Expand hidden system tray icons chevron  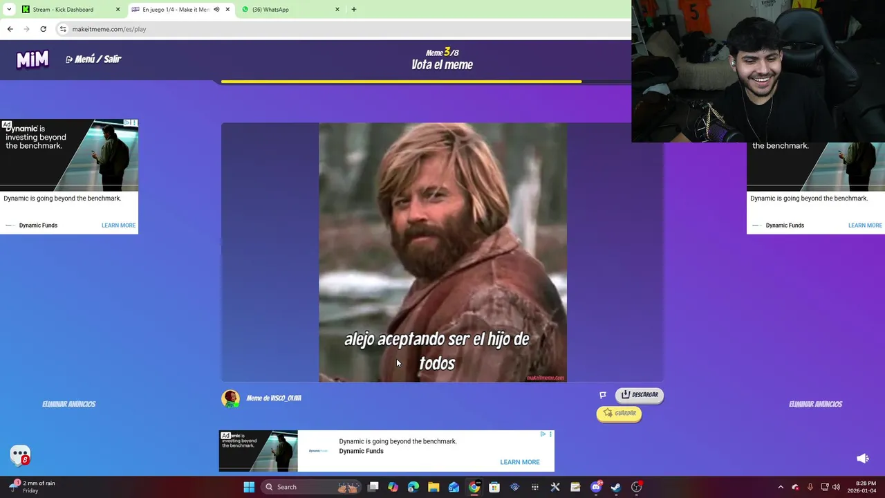pyautogui.click(x=781, y=487)
